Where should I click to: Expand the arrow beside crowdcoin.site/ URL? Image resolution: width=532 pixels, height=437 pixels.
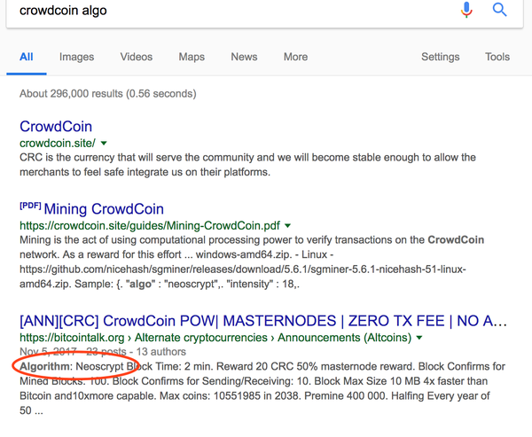click(105, 143)
